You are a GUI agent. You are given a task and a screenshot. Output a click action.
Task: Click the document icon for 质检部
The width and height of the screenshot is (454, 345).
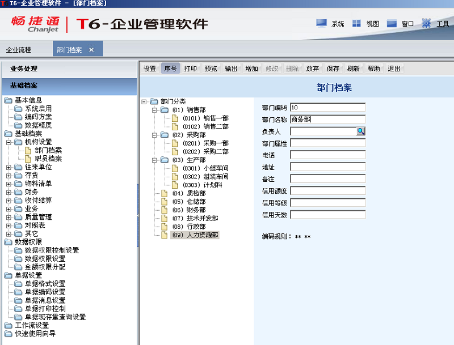tap(165, 193)
